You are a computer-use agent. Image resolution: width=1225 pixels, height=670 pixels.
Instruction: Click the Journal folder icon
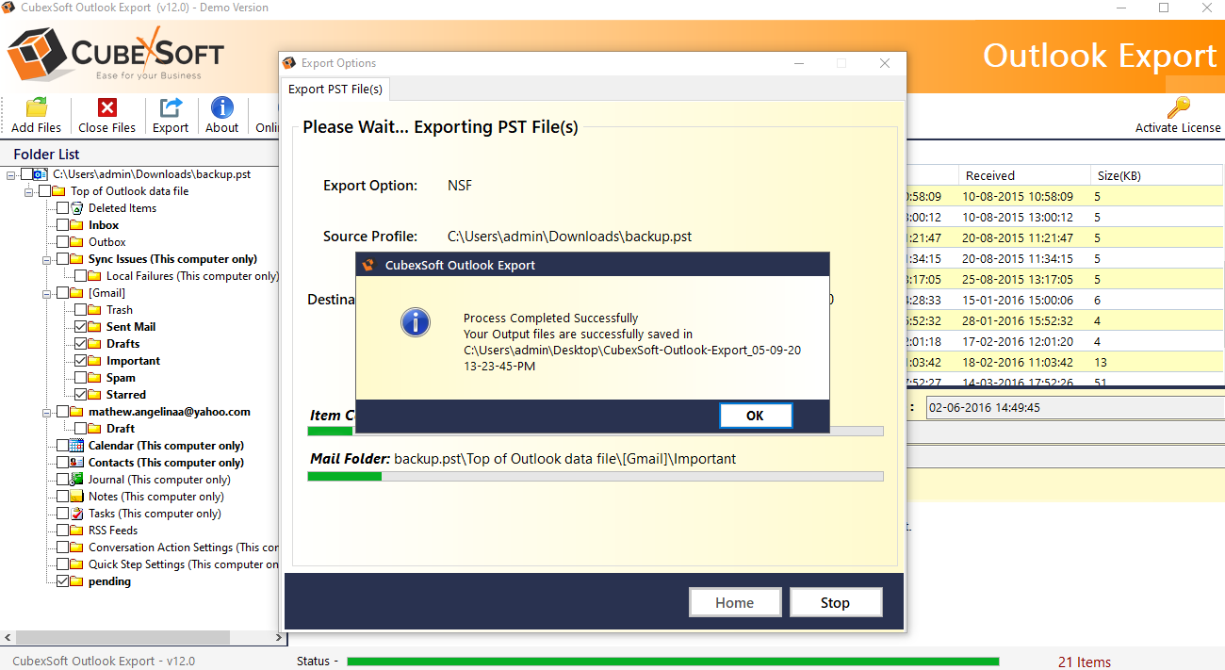pyautogui.click(x=77, y=480)
